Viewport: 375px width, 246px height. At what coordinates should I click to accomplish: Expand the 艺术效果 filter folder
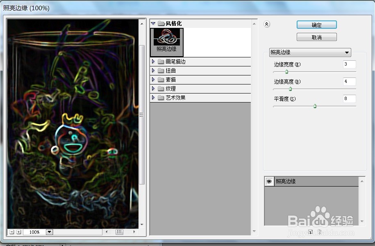coord(153,98)
